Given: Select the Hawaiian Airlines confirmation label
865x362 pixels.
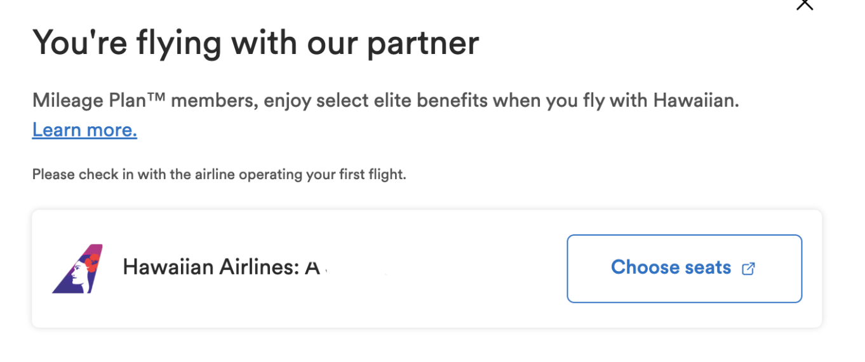Looking at the screenshot, I should click(221, 267).
